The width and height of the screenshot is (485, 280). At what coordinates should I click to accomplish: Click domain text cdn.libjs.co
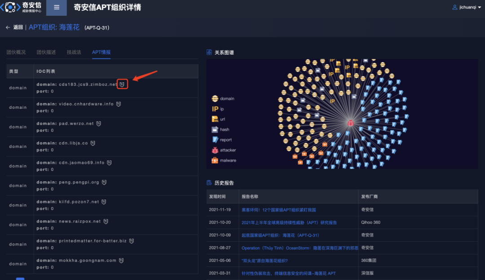[73, 143]
